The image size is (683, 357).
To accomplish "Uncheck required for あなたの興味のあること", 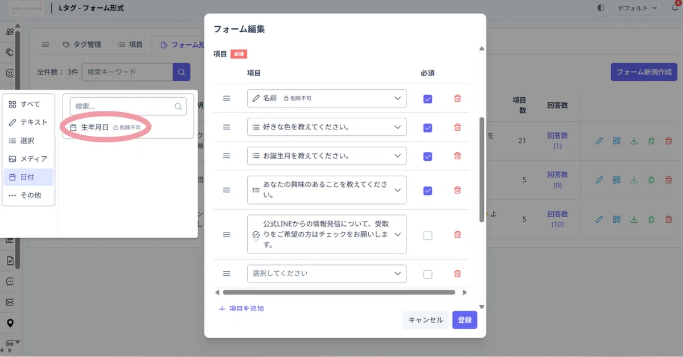I will 428,190.
